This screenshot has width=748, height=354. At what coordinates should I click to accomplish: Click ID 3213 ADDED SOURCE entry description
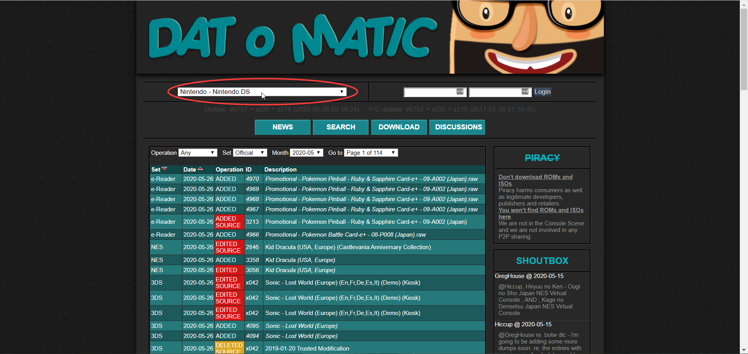click(366, 222)
